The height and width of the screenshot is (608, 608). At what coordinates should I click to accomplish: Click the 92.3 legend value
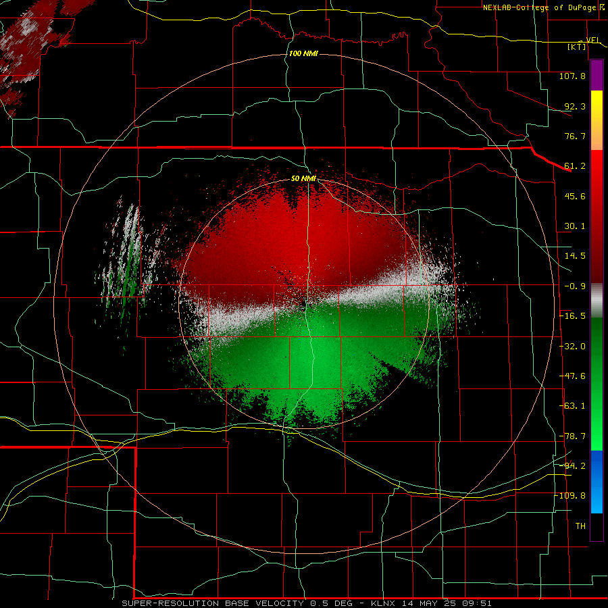(575, 106)
